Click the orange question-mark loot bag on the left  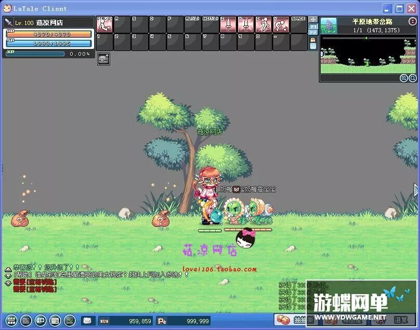(20, 219)
